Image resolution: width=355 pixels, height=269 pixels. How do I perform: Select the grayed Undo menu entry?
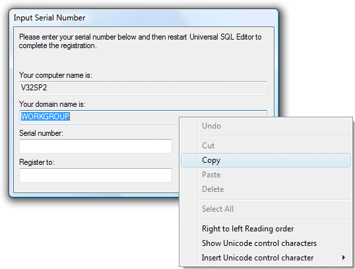click(266, 126)
